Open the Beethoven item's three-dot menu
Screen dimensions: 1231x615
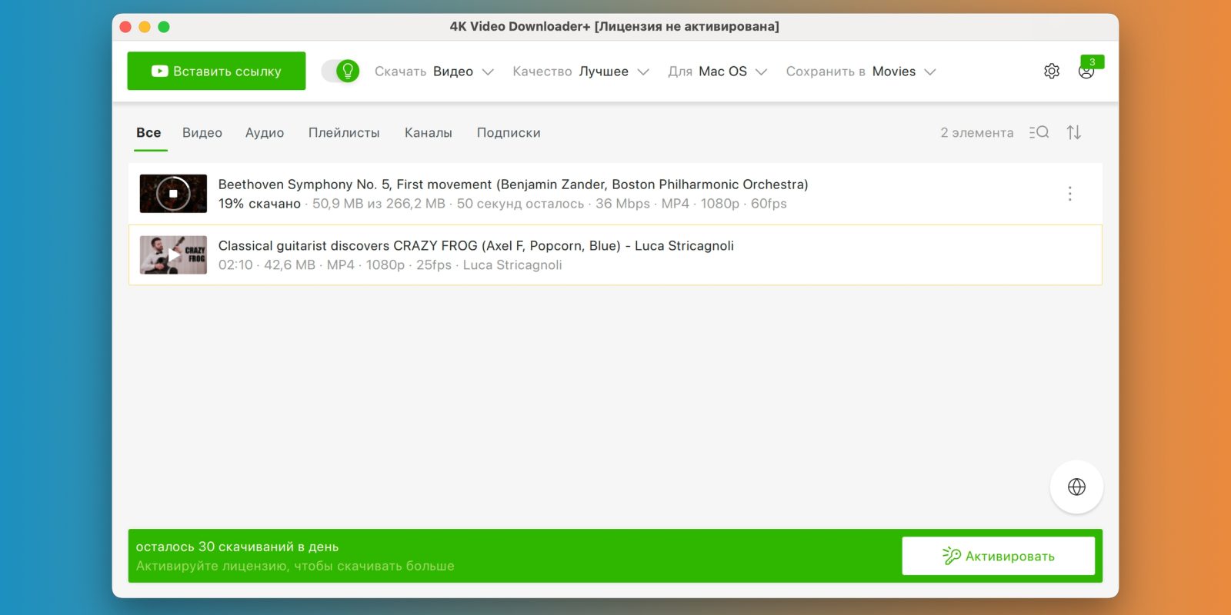point(1069,194)
